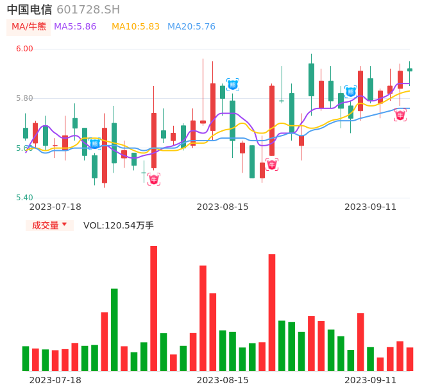Click the MA/牛熊 indicator button

point(29,27)
